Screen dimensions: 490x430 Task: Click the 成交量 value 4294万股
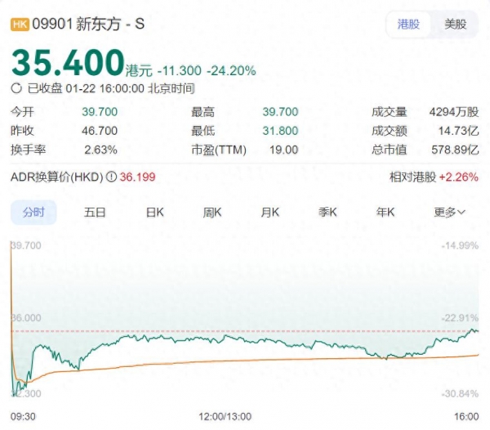click(x=454, y=112)
